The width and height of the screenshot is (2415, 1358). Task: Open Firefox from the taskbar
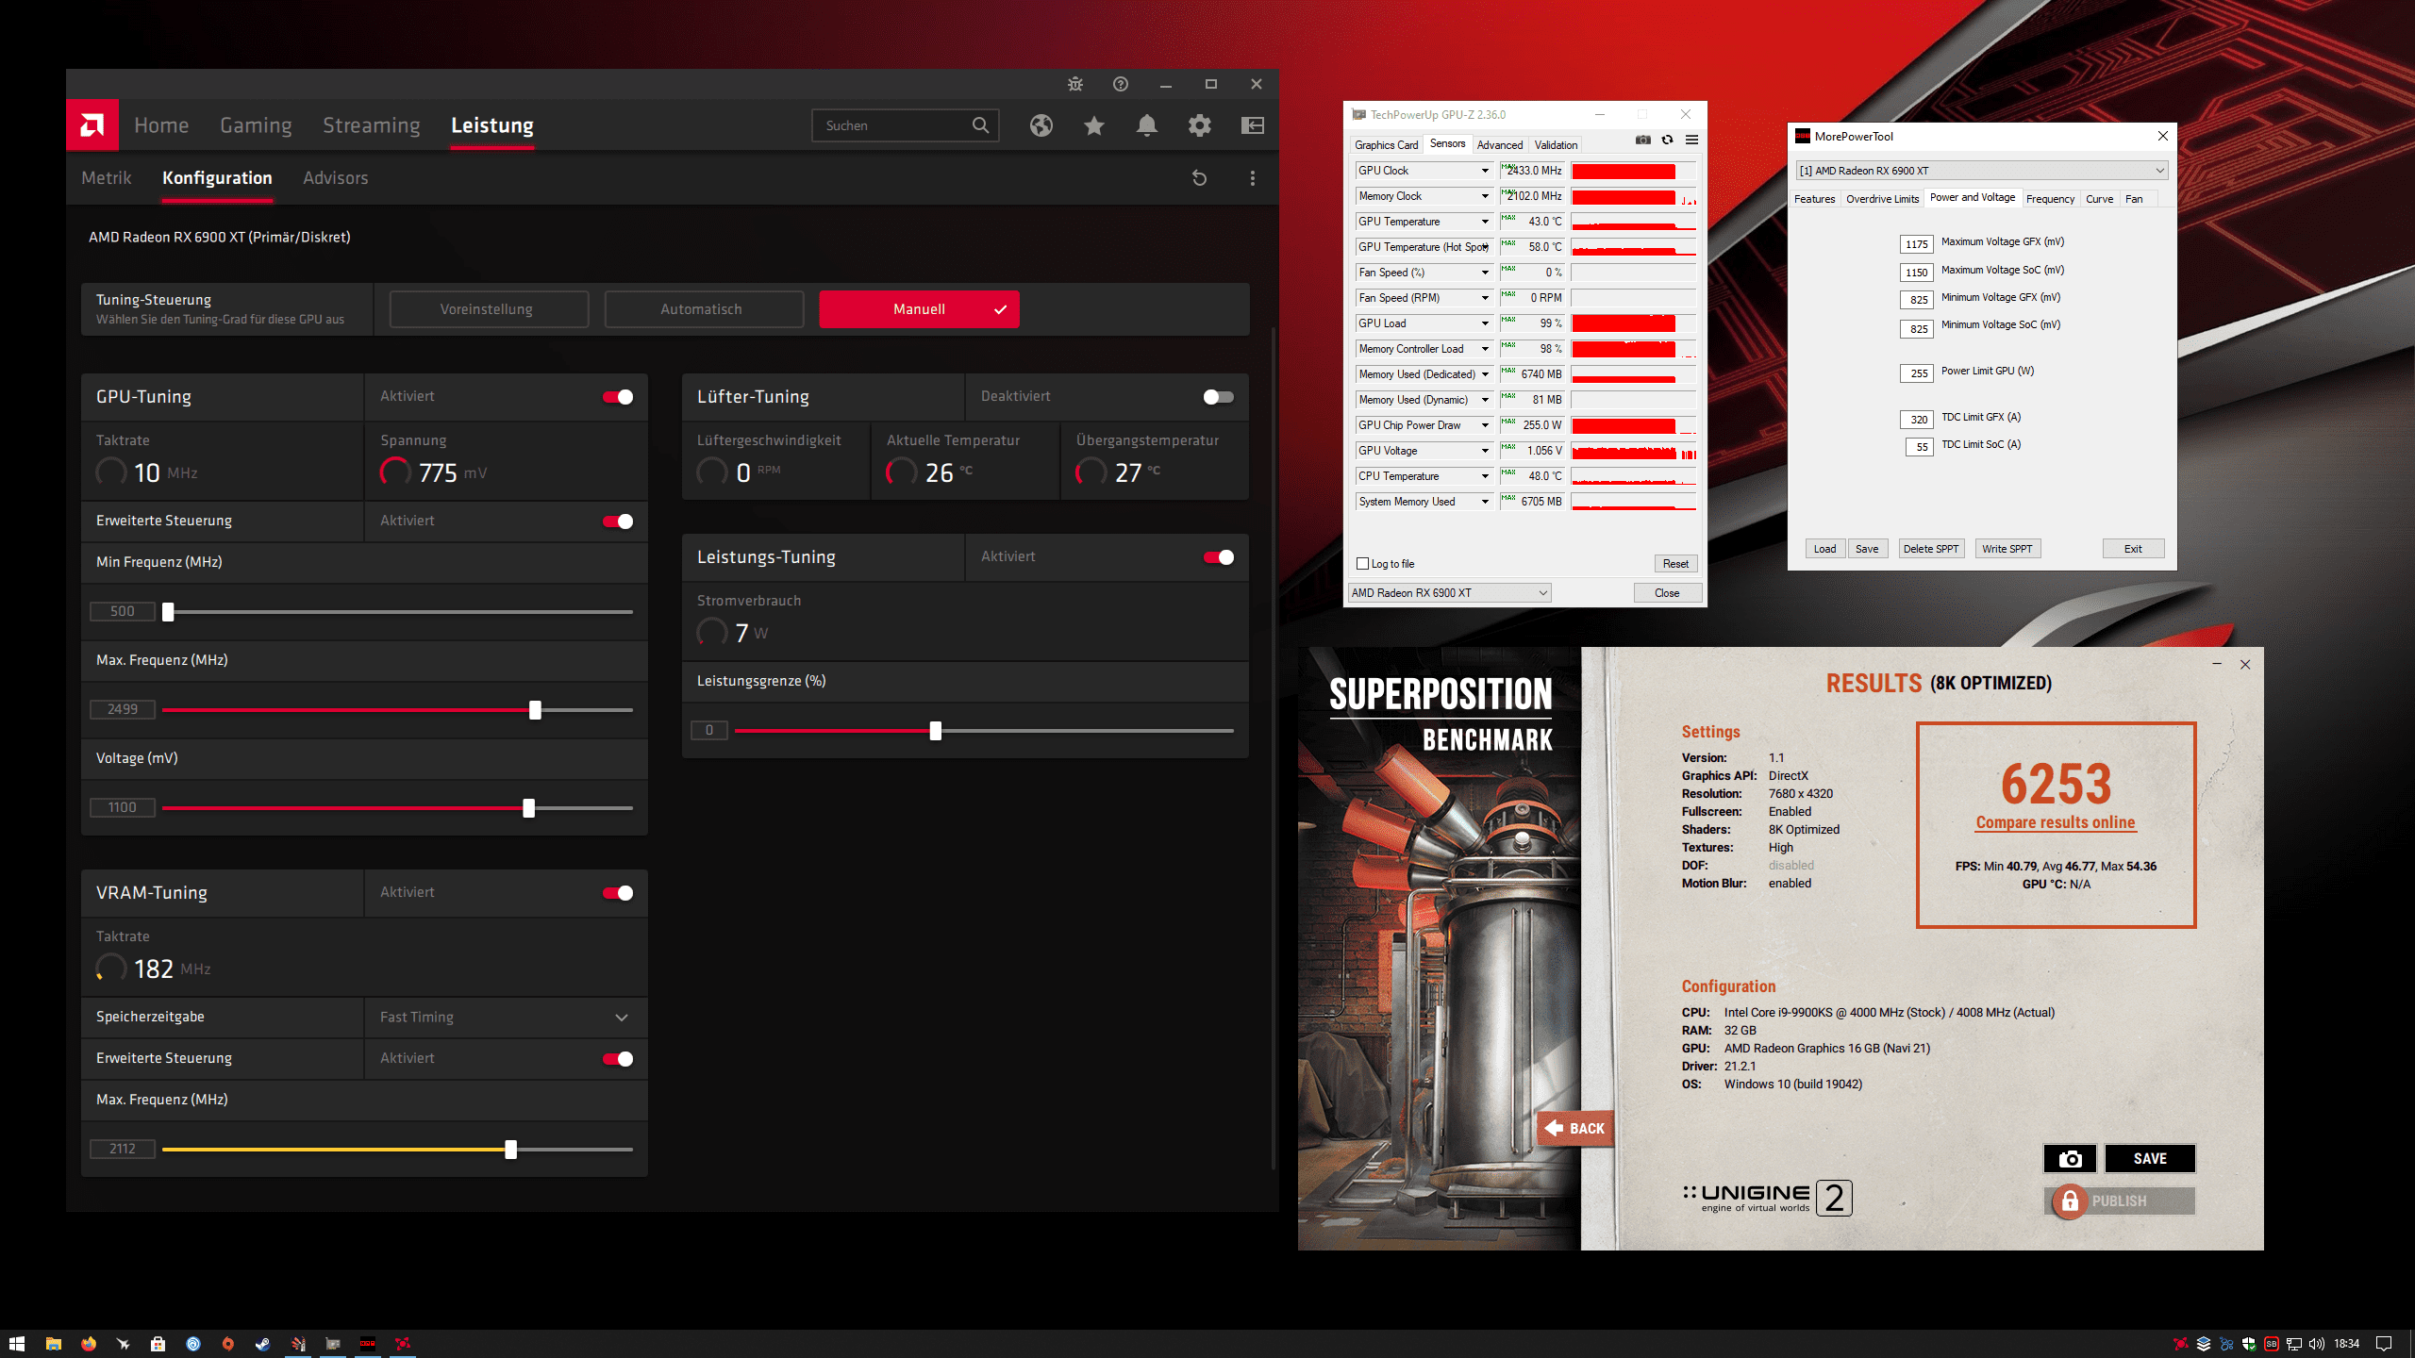[88, 1343]
